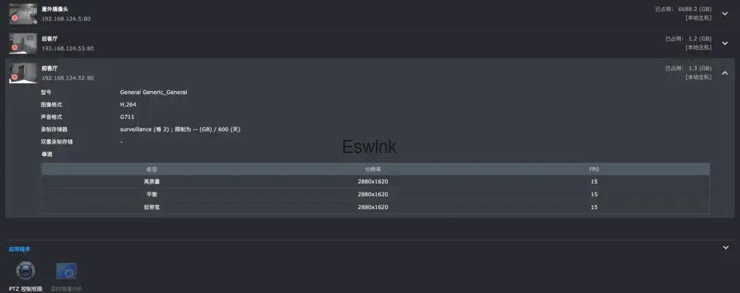Expand the 后客厅 camera details

725,43
